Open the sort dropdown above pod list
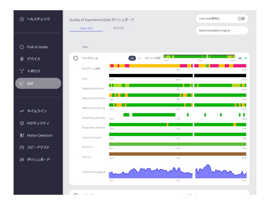The height and width of the screenshot is (205, 270). (x=85, y=47)
